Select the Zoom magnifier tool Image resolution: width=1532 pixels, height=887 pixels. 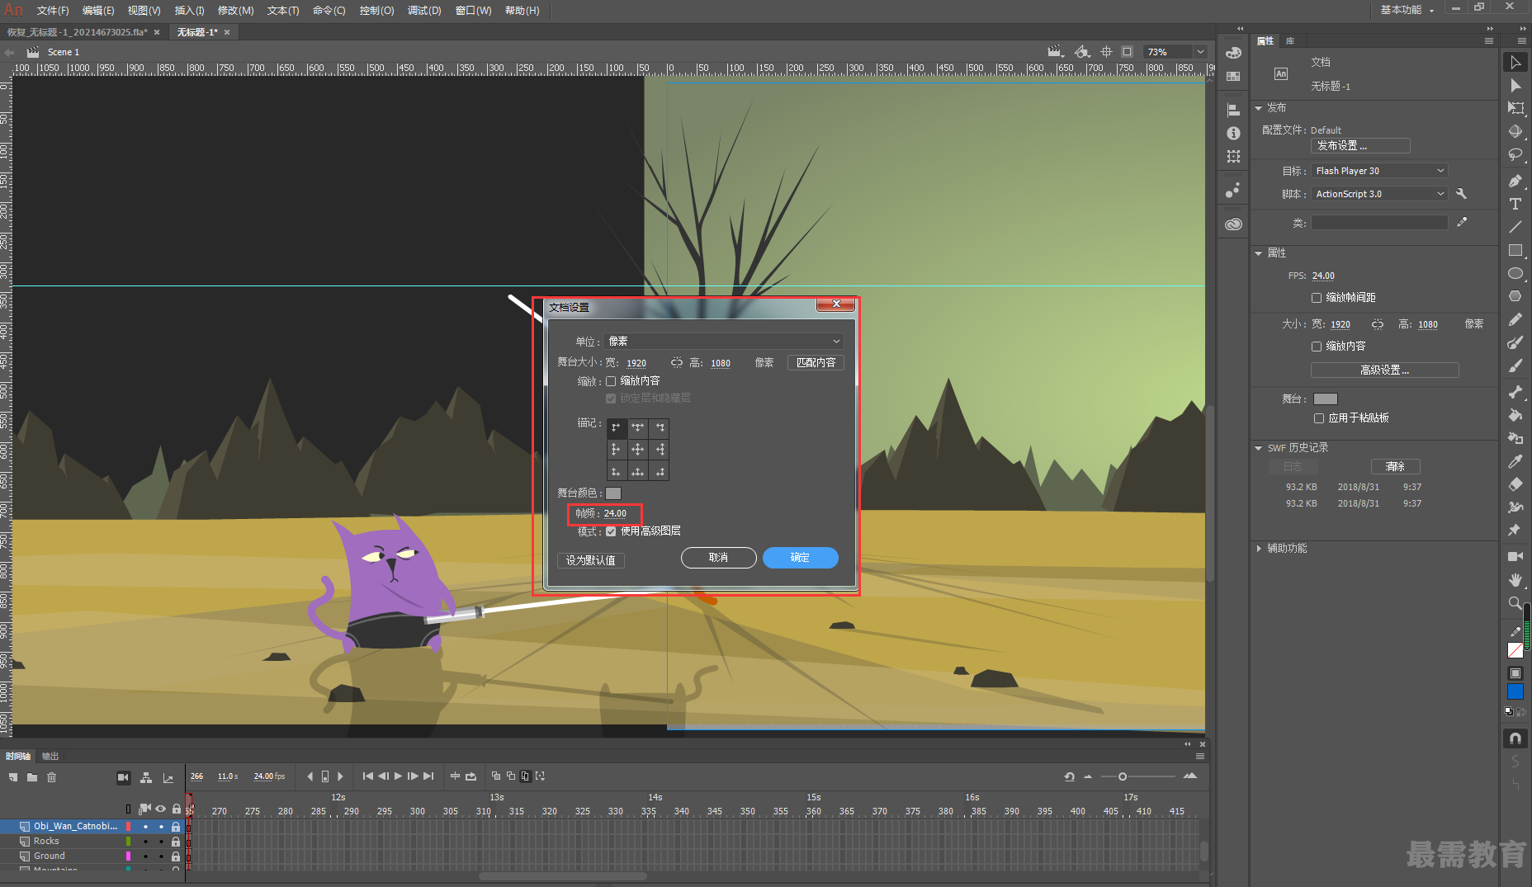coord(1515,602)
